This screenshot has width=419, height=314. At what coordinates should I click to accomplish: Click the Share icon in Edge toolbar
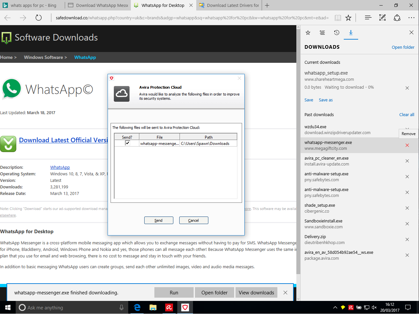(x=397, y=18)
